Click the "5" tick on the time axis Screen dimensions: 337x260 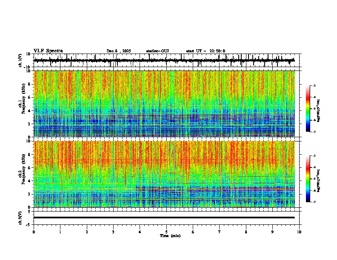click(166, 232)
